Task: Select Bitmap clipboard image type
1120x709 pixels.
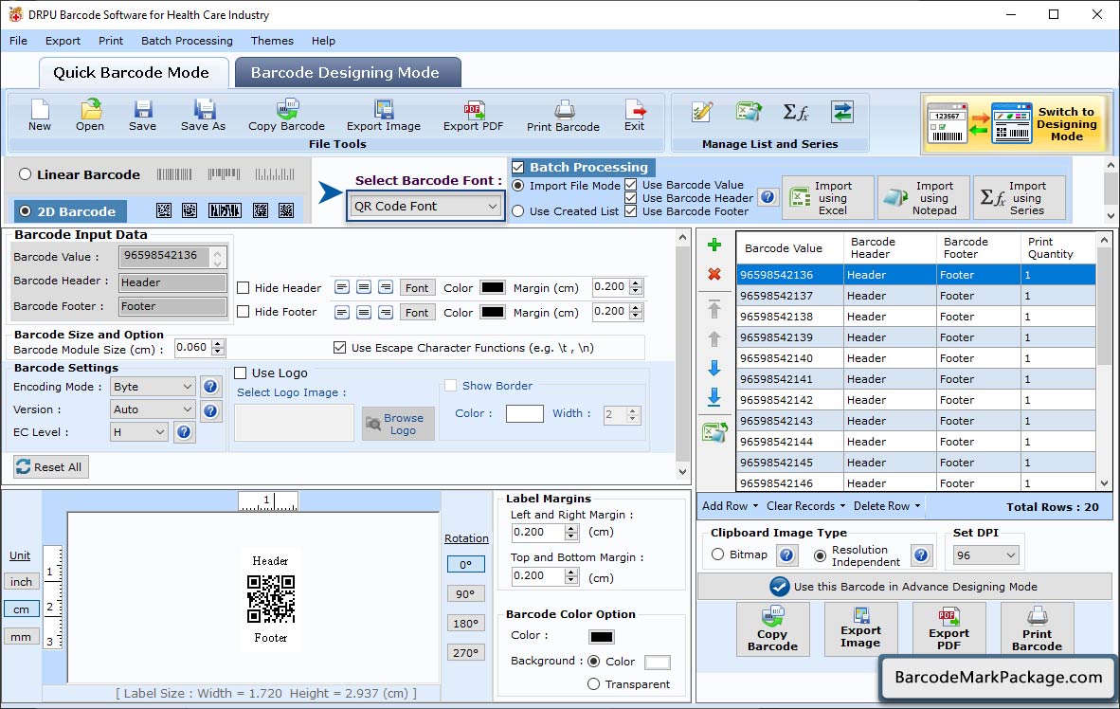Action: click(x=718, y=554)
